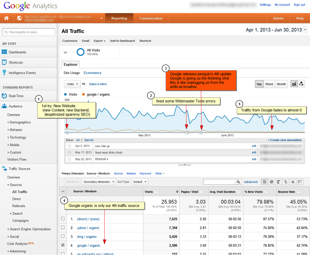Click the orange google / organic legend dot
The height and width of the screenshot is (255, 310).
coord(83,94)
